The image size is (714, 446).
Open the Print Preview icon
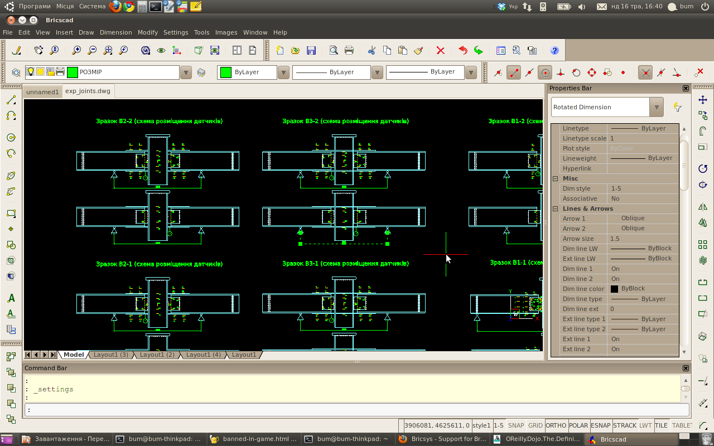pos(334,50)
